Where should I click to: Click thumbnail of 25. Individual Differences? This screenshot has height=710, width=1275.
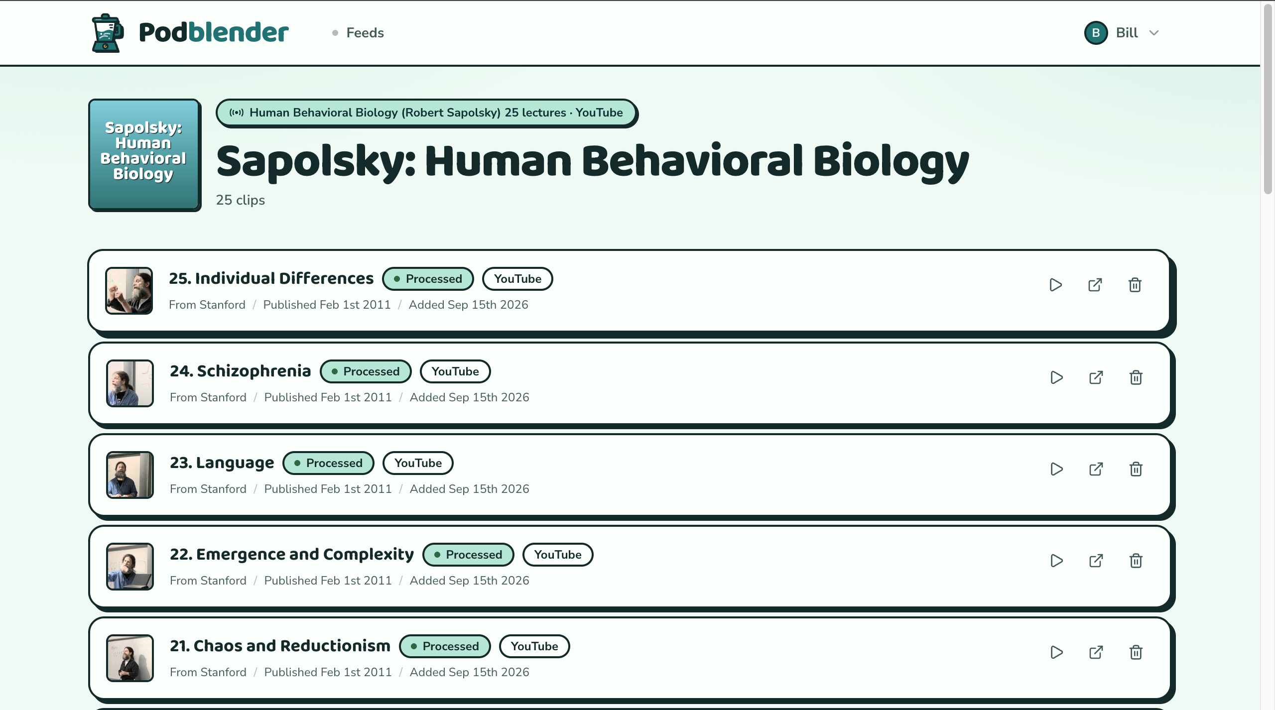pos(129,291)
